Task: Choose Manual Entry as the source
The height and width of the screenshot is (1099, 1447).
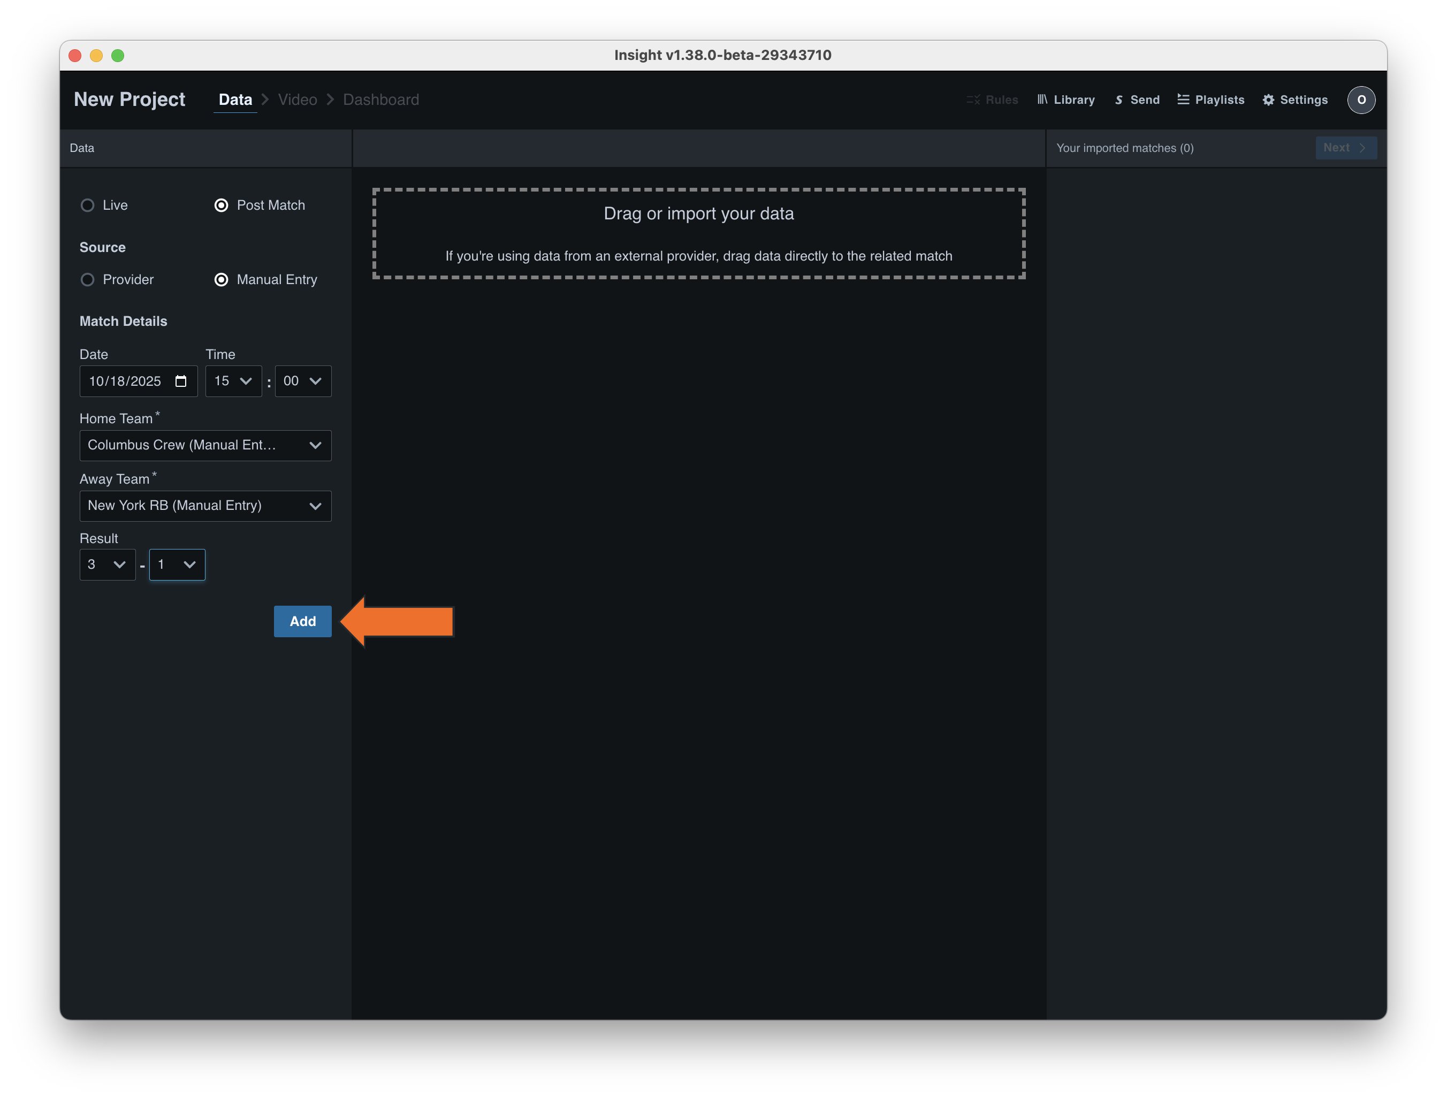Action: (221, 280)
